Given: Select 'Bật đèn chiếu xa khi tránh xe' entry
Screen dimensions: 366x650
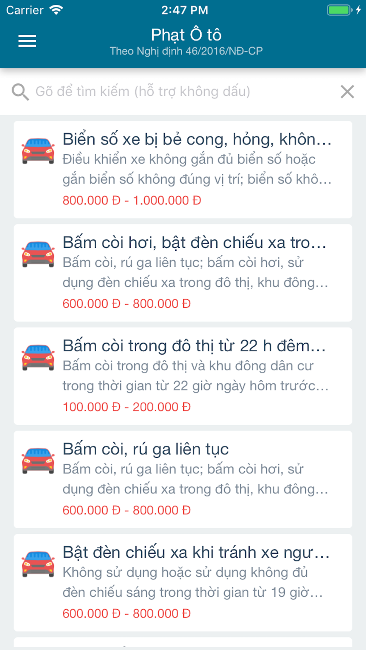Looking at the screenshot, I should [x=196, y=552].
